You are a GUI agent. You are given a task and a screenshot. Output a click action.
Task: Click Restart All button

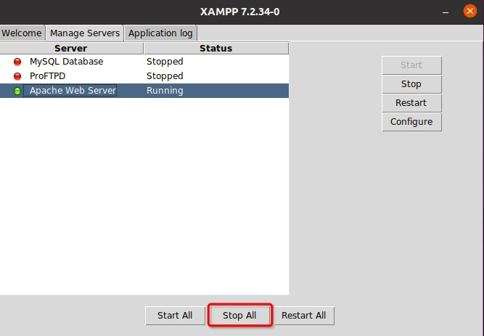(304, 315)
